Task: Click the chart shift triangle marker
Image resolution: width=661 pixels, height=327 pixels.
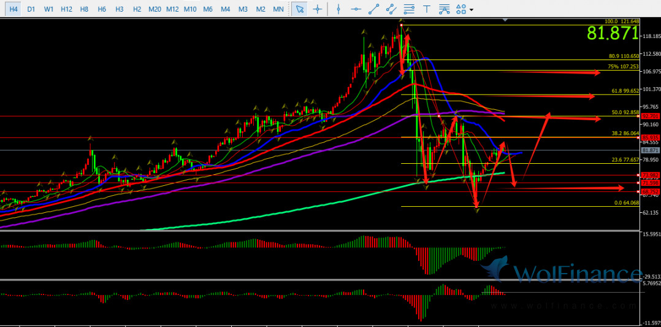Action: pos(505,20)
